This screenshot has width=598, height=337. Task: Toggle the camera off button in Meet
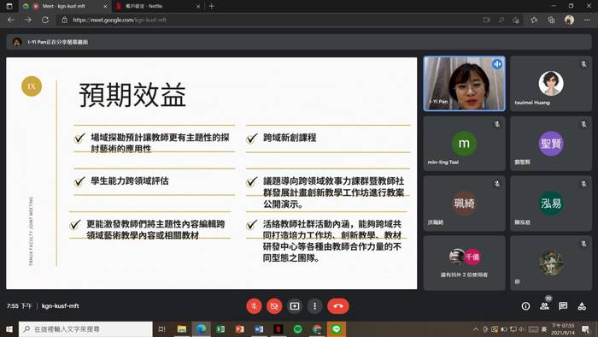tap(274, 306)
